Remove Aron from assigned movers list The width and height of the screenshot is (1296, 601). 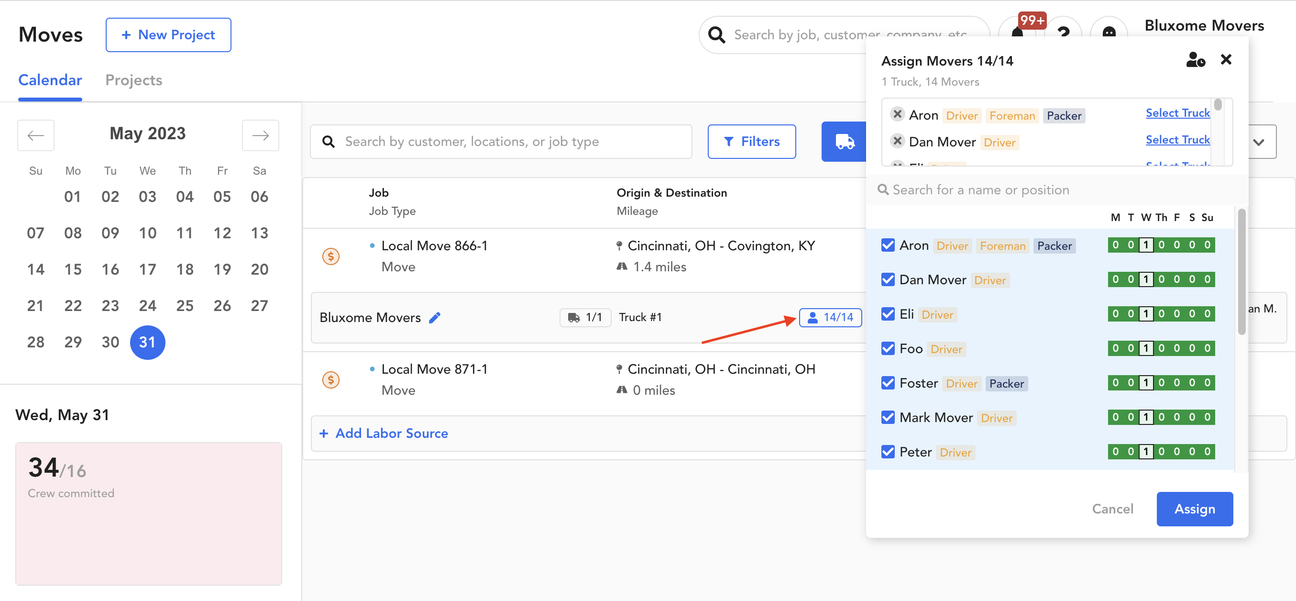tap(897, 114)
